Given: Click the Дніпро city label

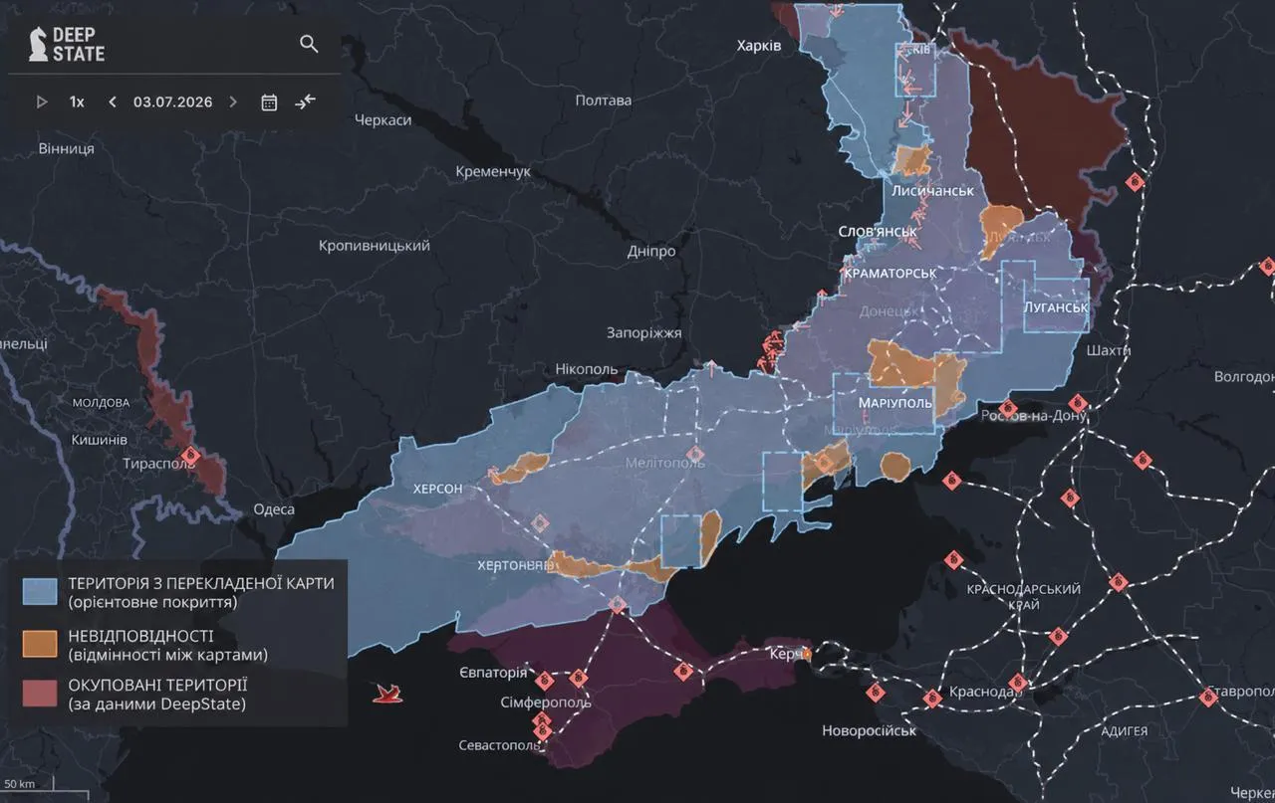Looking at the screenshot, I should click(651, 251).
